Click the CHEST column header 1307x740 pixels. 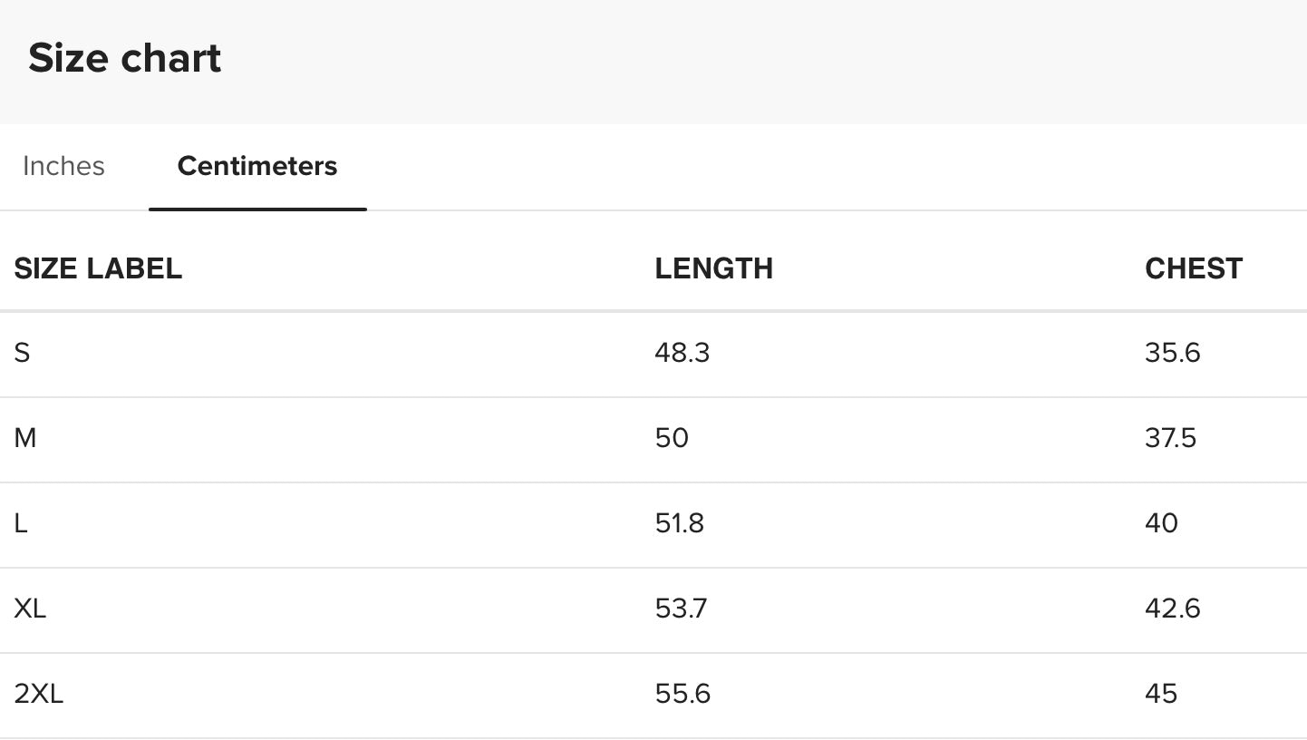[1193, 268]
